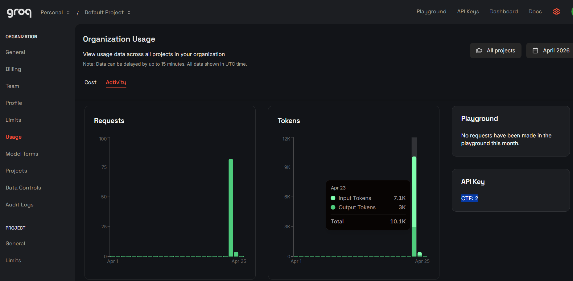
Task: Click the highlighted CTF: 2 API key text
Action: click(x=470, y=198)
